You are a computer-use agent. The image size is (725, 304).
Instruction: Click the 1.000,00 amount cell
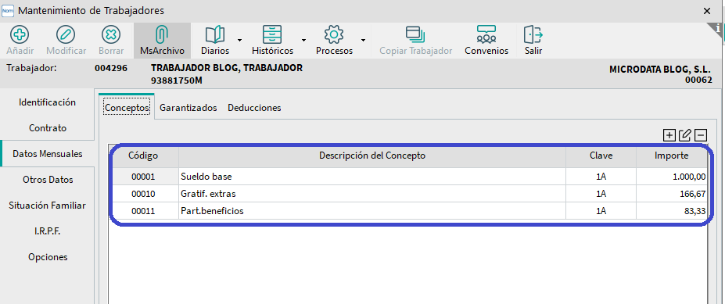coord(672,177)
